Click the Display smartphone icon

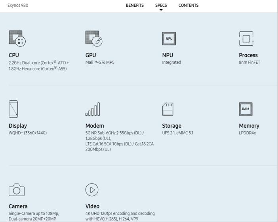click(x=13, y=109)
